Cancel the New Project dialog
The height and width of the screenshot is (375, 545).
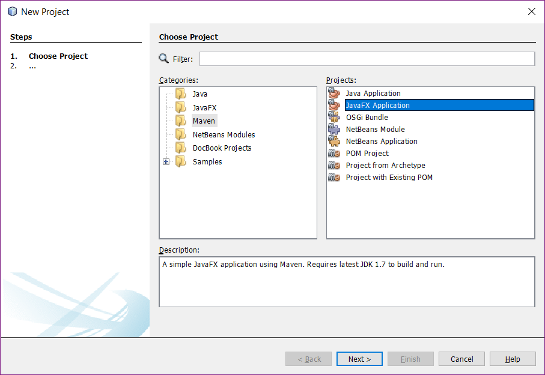pos(461,359)
